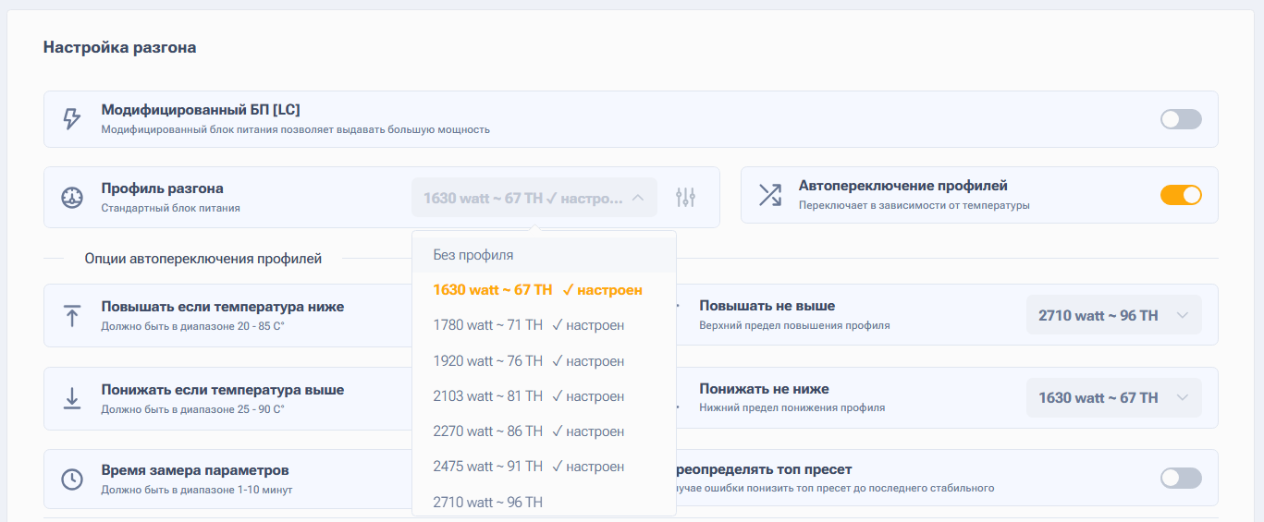This screenshot has width=1264, height=522.
Task: Choose the 1780 watt ~ 71 TH profile
Action: [x=528, y=325]
